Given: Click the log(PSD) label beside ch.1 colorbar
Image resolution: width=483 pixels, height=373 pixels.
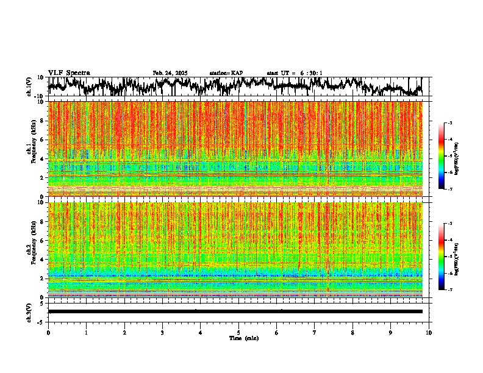Looking at the screenshot, I should click(x=457, y=159).
